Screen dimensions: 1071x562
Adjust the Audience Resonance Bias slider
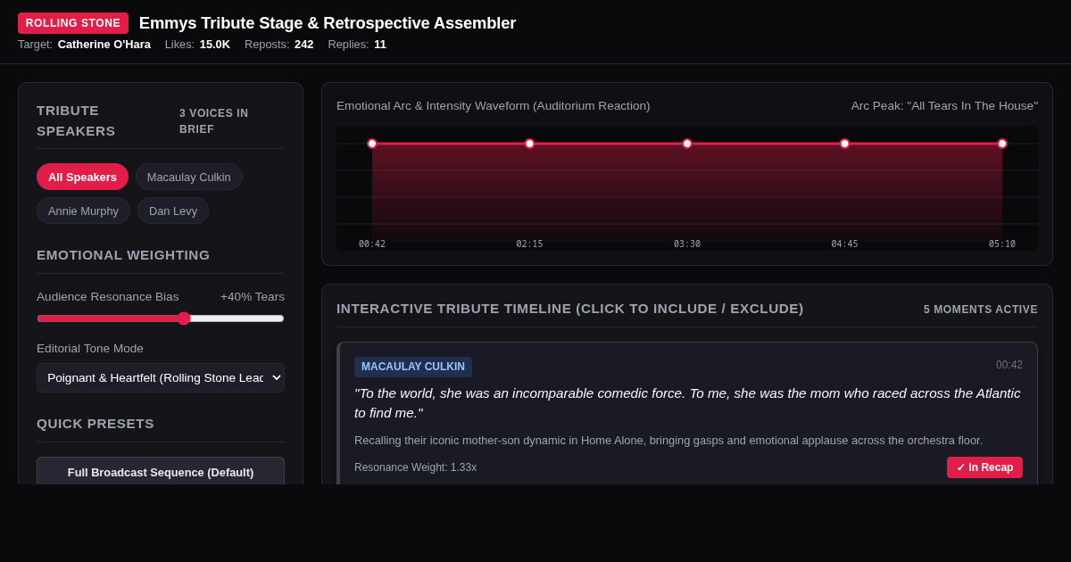click(161, 318)
